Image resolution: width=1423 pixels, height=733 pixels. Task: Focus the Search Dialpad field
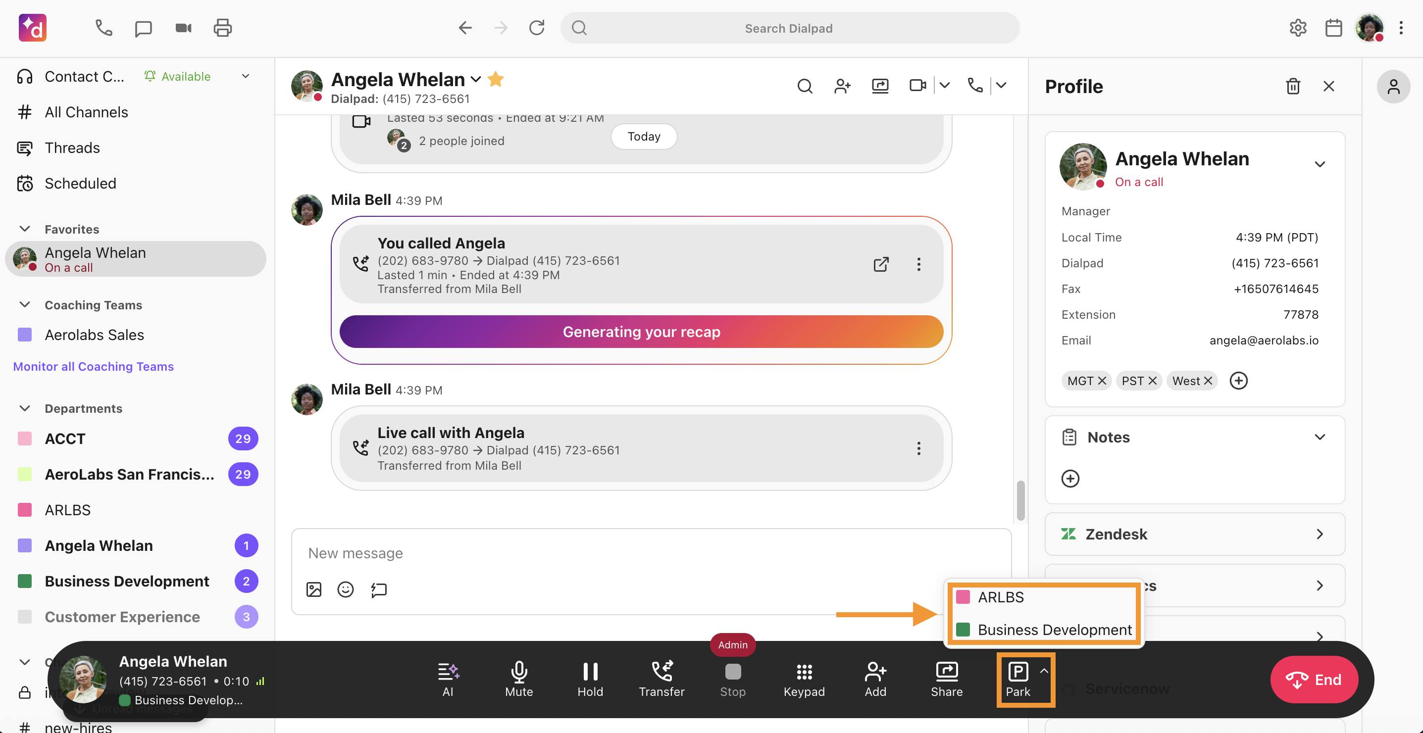pyautogui.click(x=790, y=28)
